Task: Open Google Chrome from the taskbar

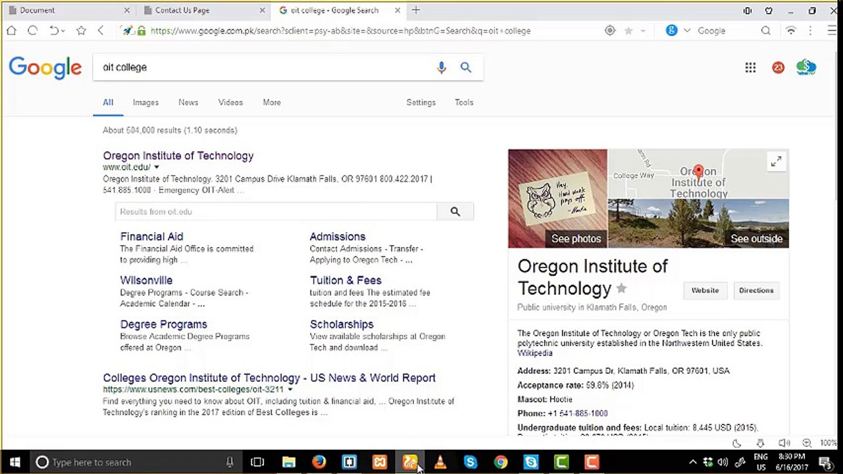Action: 501,462
